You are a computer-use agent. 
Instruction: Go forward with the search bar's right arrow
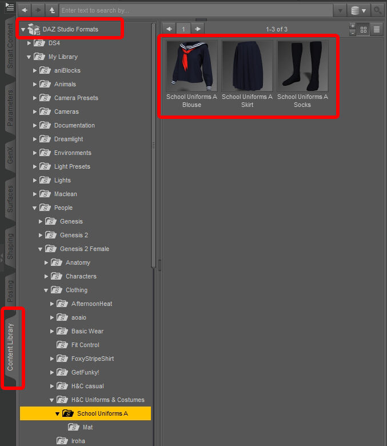tap(38, 10)
